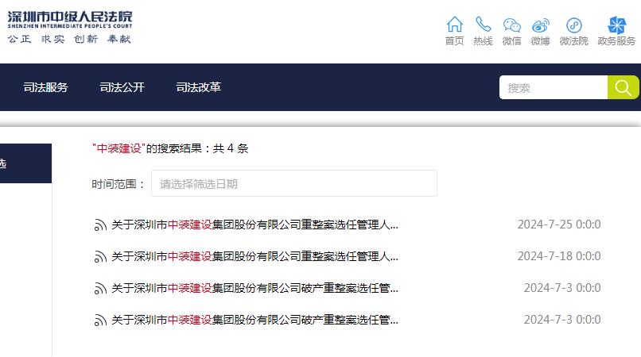Select the dark blue sidebar tab on left

click(x=25, y=163)
